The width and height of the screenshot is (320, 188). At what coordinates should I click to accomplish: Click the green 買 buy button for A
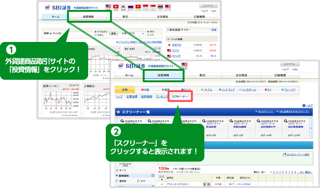pyautogui.click(x=204, y=184)
